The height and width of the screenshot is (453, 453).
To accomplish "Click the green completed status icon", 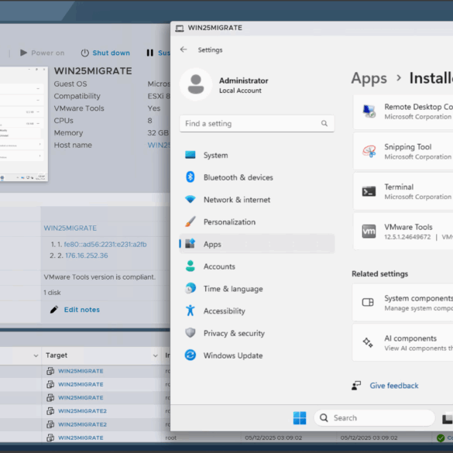I will coord(441,438).
